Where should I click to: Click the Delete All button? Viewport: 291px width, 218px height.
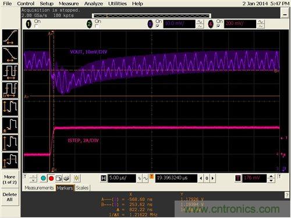click(10, 197)
